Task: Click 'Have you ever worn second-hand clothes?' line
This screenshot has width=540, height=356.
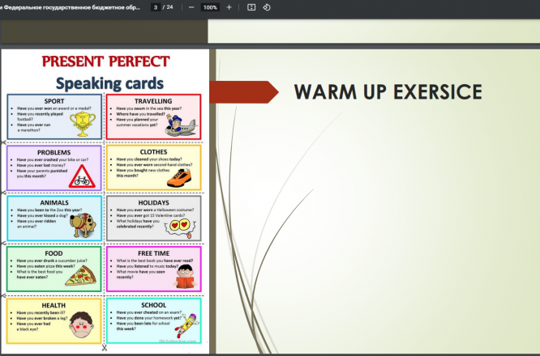Action: click(154, 164)
